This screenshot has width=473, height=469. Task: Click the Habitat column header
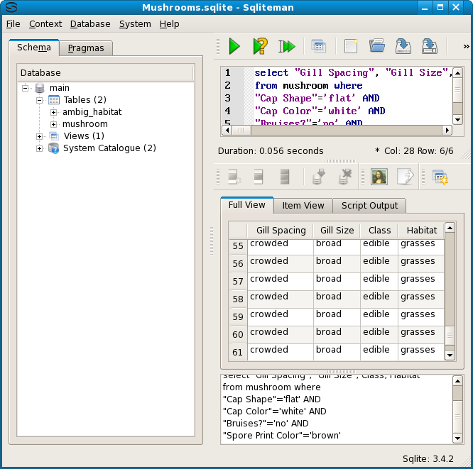point(421,231)
